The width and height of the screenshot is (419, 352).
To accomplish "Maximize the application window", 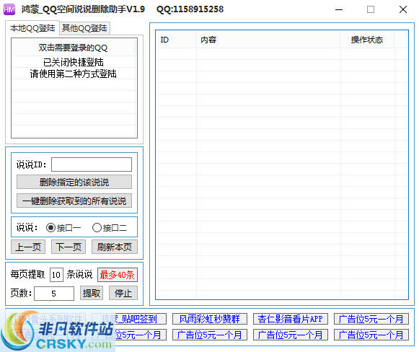I will [371, 9].
